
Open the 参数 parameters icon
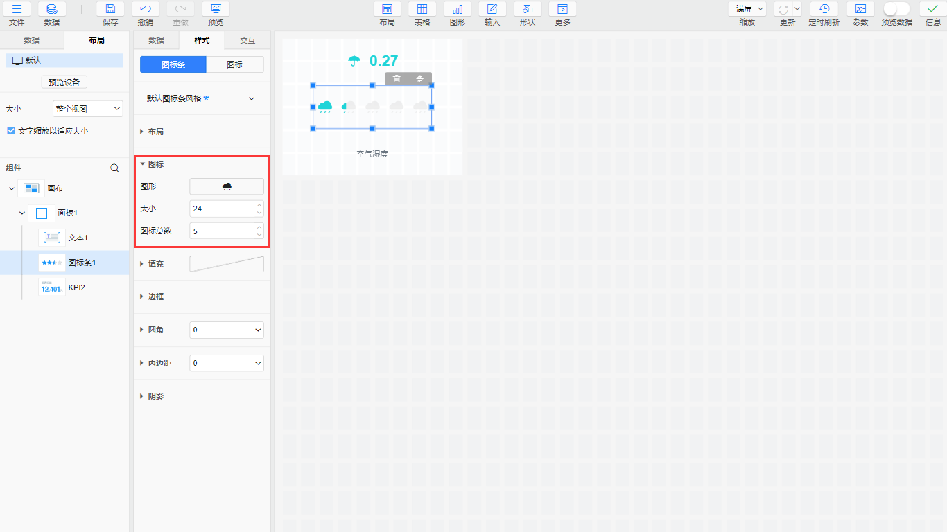860,9
